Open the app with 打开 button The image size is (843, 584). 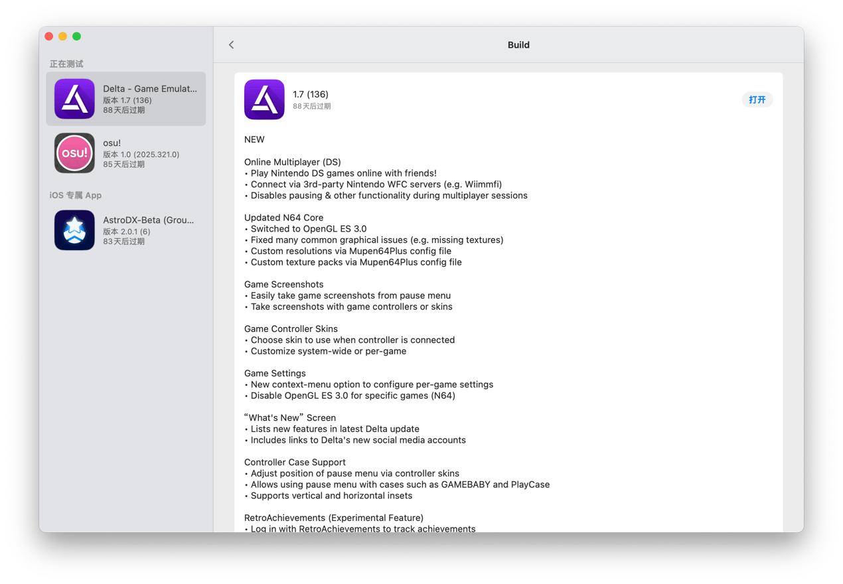pos(757,100)
